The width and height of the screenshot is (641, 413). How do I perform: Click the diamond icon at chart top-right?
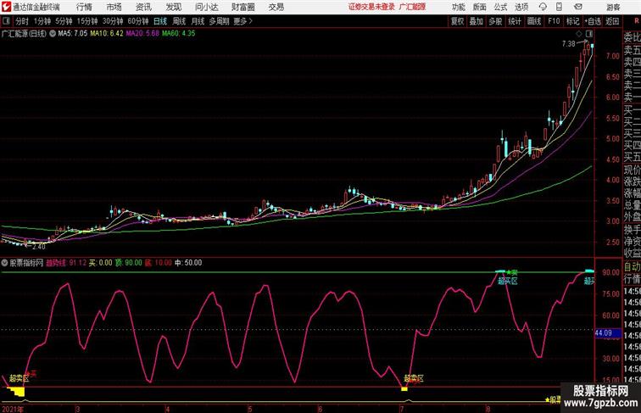coord(579,34)
